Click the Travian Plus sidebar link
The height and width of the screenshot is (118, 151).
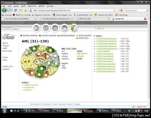point(8,66)
